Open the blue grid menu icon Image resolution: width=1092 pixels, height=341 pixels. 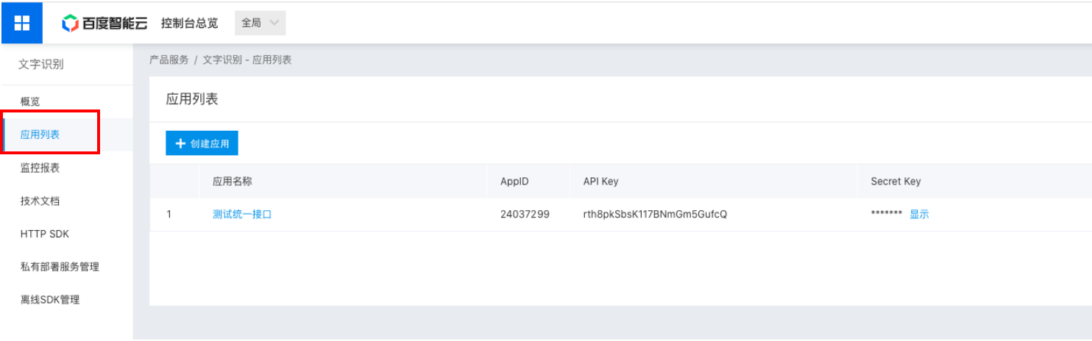point(22,23)
